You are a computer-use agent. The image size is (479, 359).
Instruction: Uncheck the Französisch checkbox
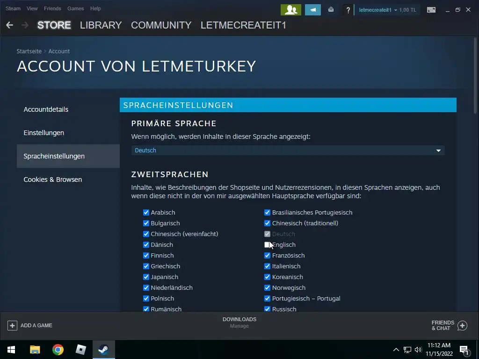tap(267, 256)
